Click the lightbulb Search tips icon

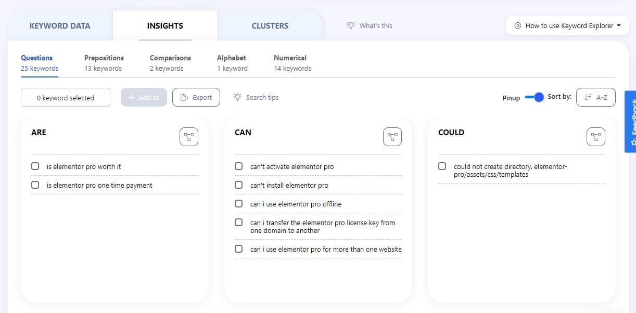[x=238, y=97]
